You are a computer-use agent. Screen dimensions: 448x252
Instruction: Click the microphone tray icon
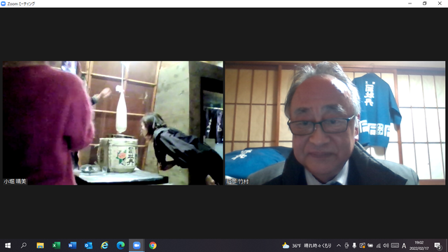click(x=354, y=246)
